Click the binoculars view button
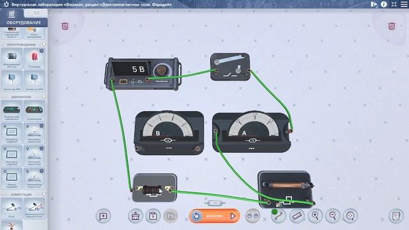 [x=253, y=216]
